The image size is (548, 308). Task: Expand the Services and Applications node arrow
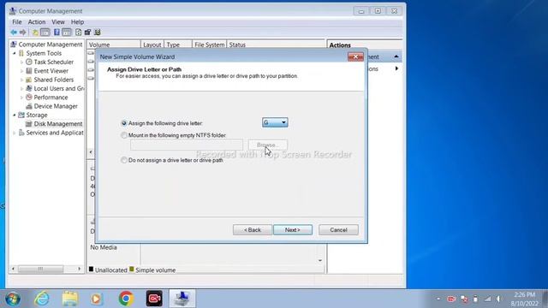point(15,133)
